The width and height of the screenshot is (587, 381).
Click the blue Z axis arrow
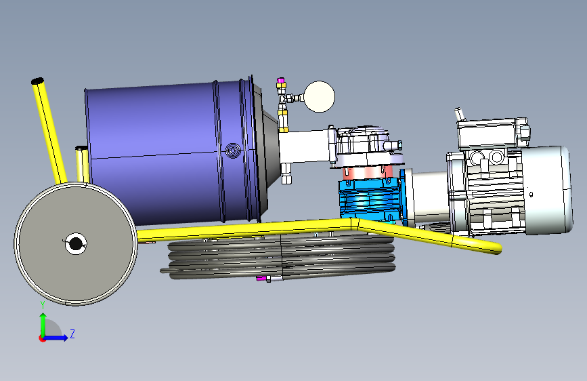point(56,338)
